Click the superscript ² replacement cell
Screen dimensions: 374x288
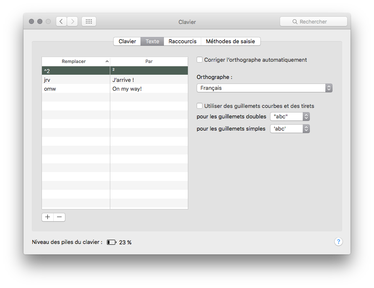149,71
